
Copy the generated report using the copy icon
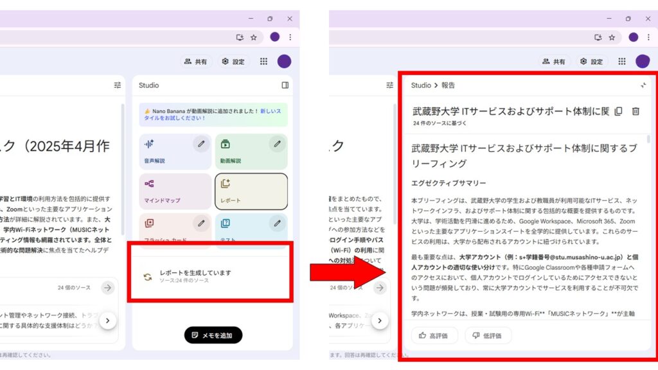(x=618, y=111)
